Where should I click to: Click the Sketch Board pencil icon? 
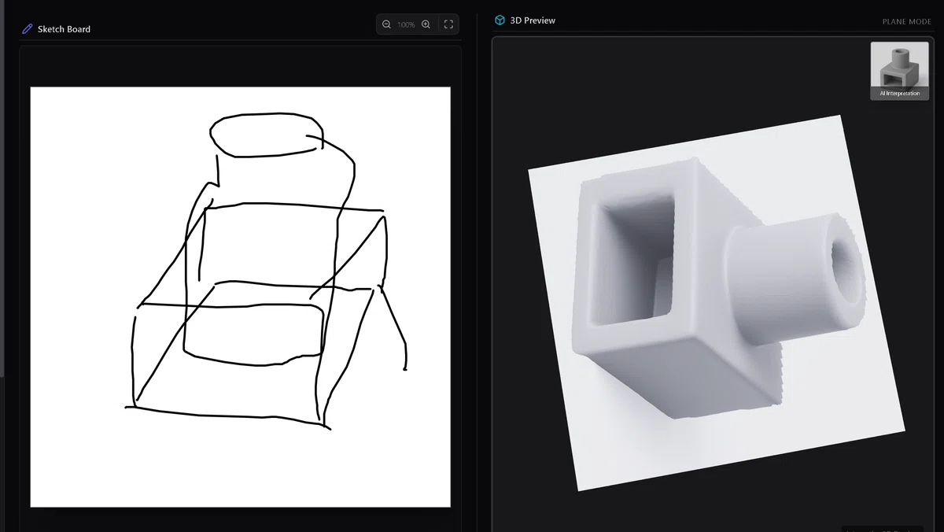[x=28, y=29]
